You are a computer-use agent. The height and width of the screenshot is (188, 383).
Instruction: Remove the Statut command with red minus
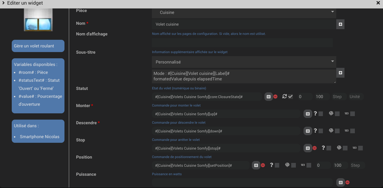tap(275, 97)
